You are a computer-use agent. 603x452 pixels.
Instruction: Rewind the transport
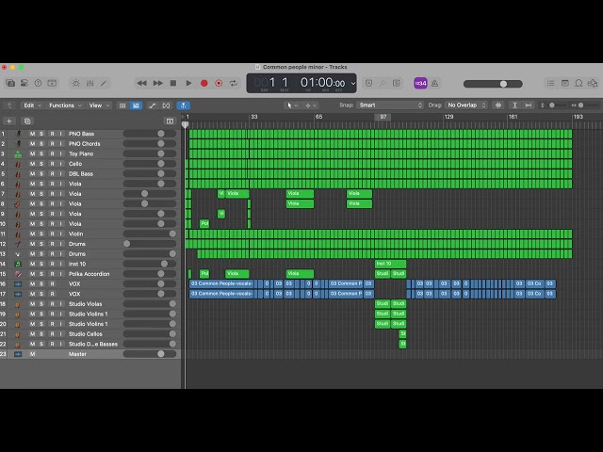(x=141, y=83)
